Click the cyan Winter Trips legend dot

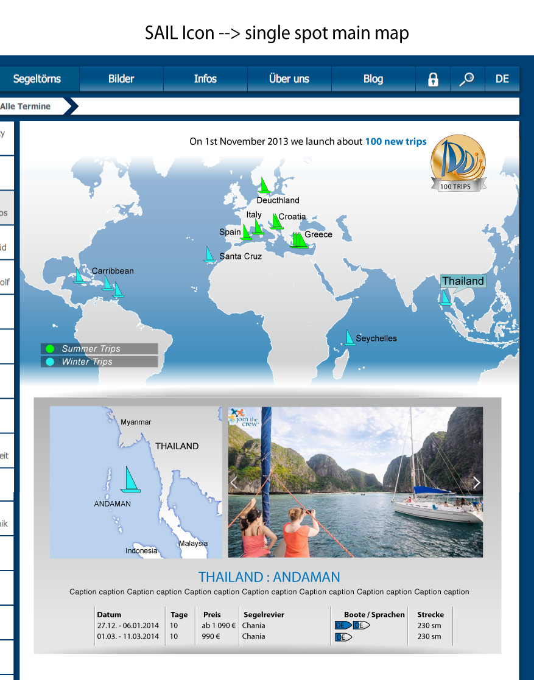pyautogui.click(x=50, y=362)
